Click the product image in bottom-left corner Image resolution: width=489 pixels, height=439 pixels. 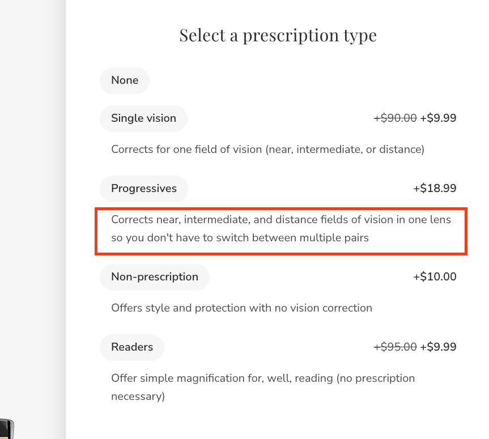tap(7, 429)
